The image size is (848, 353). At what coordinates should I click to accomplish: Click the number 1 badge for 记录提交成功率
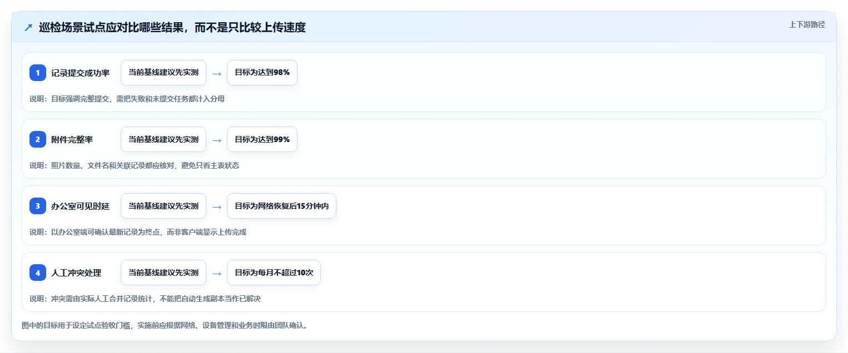(x=38, y=73)
